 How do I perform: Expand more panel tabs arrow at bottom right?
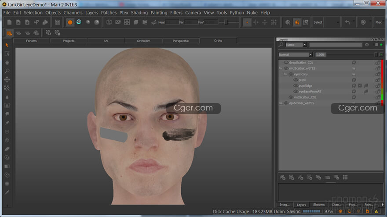coord(383,204)
